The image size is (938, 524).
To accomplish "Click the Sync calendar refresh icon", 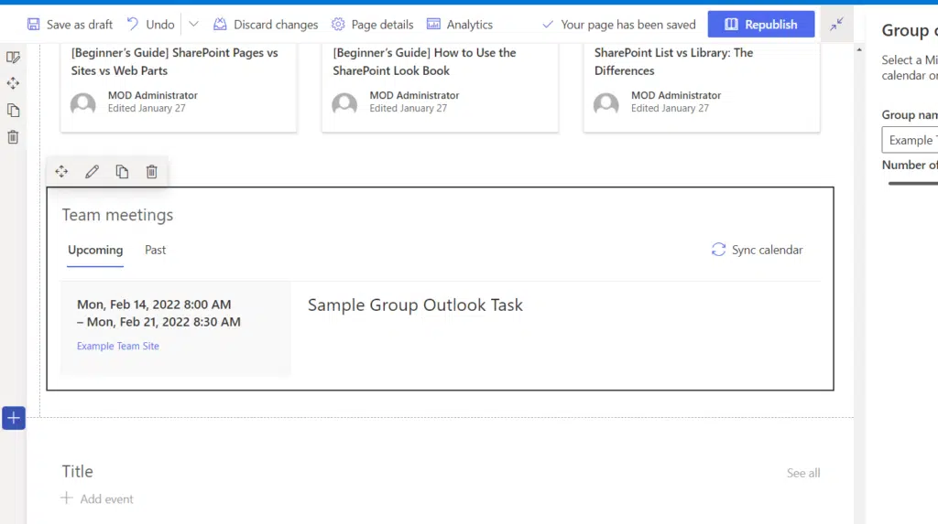I will coord(718,250).
